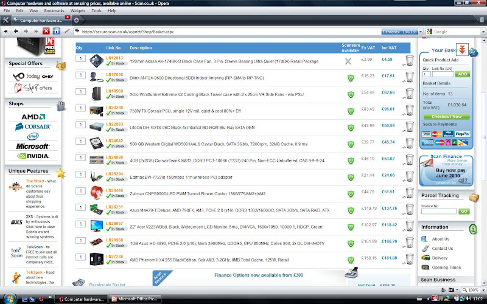487x304 pixels.
Task: Remove the Akasa case fan item via trash icon
Action: [410, 60]
